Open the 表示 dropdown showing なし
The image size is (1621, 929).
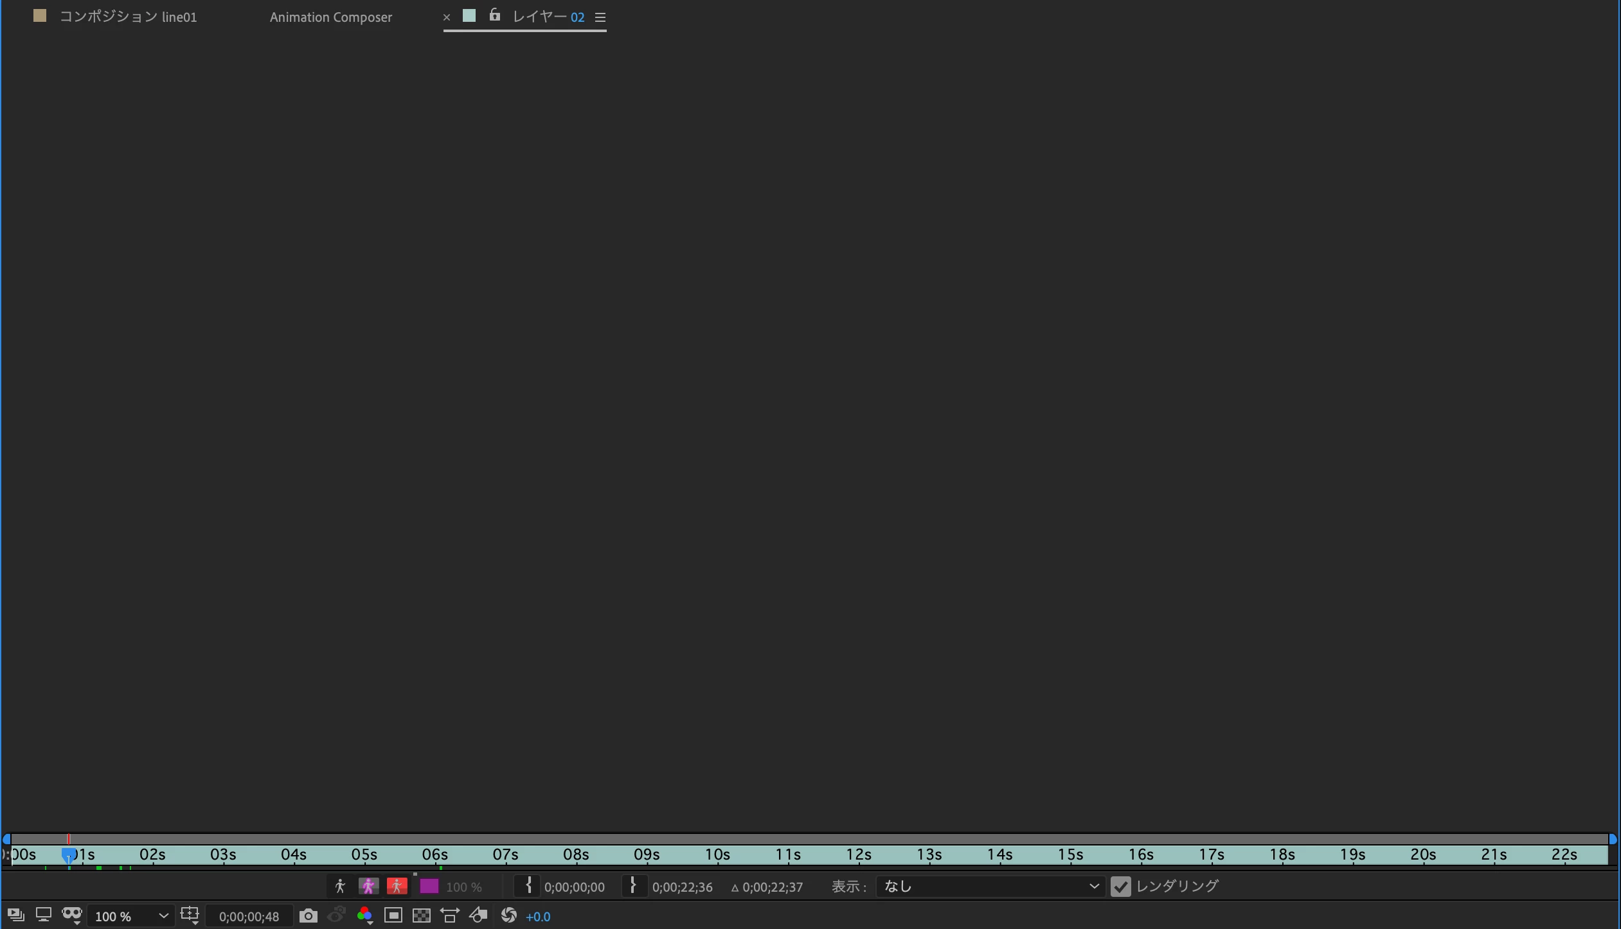[990, 887]
